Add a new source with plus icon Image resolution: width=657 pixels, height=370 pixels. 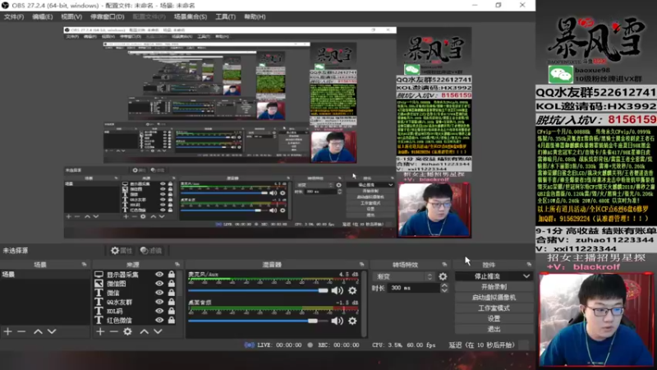click(100, 332)
